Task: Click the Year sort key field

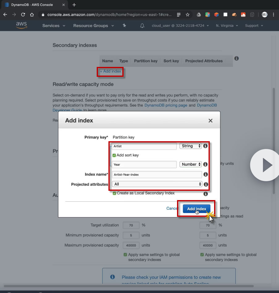Action: point(144,164)
